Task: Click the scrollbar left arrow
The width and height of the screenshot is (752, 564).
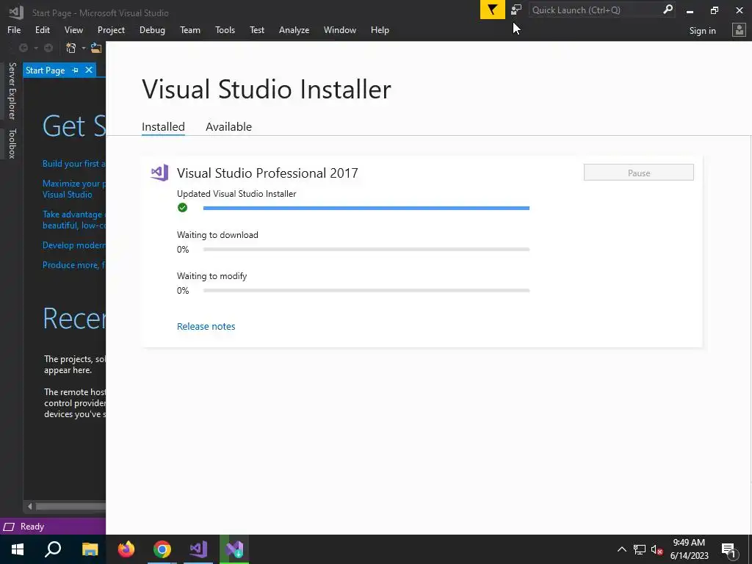Action: pos(29,507)
